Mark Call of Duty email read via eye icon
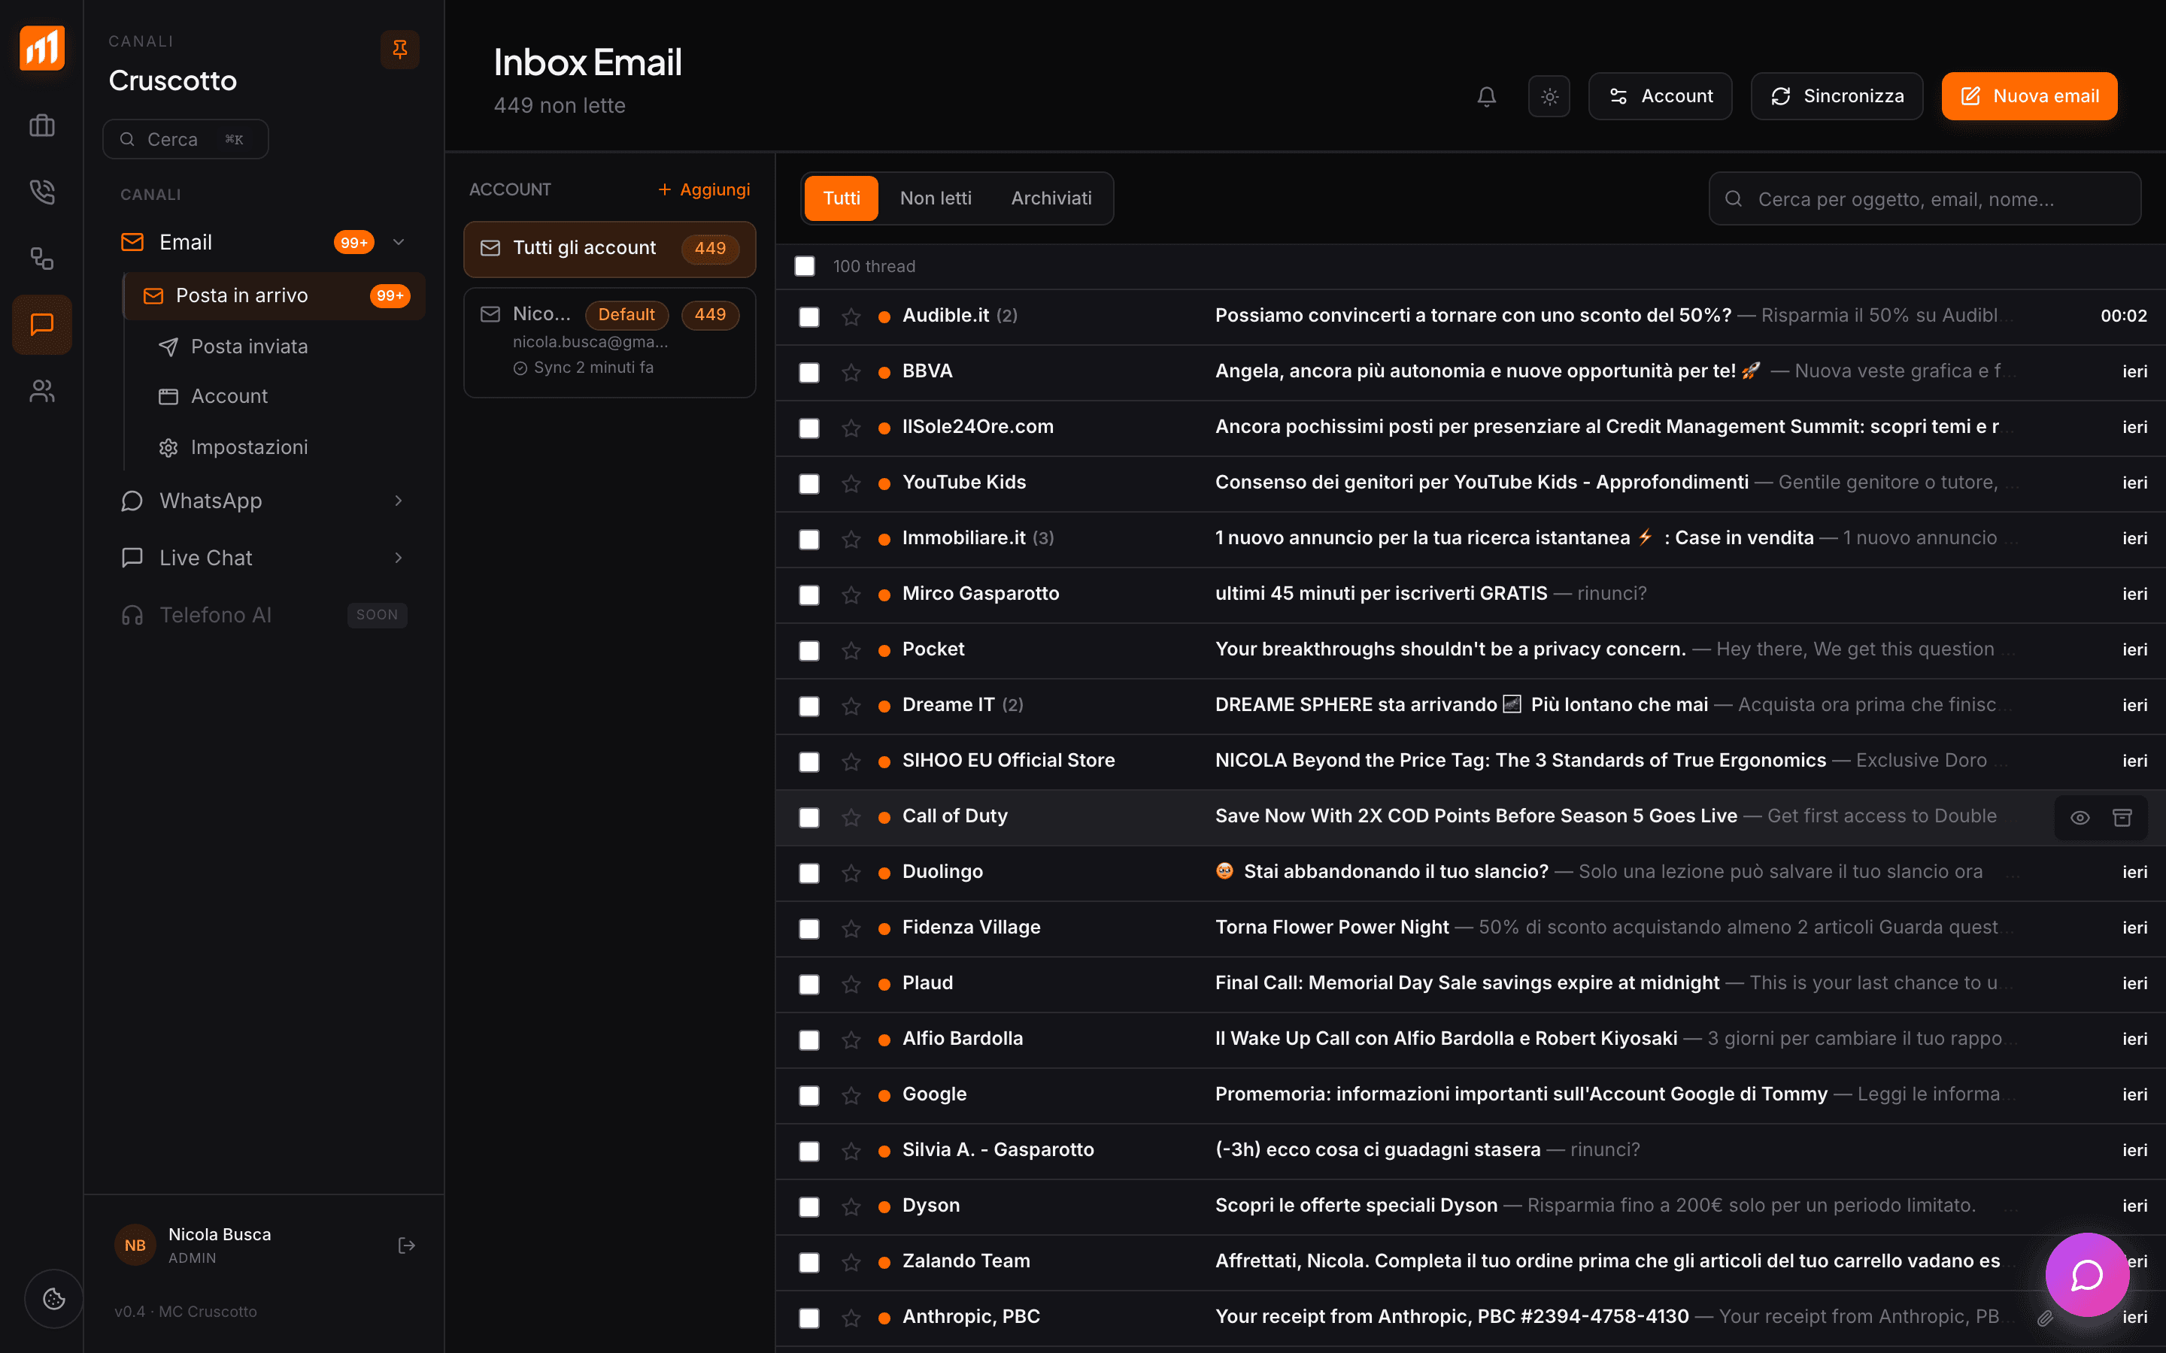Viewport: 2166px width, 1353px height. pyautogui.click(x=2080, y=817)
